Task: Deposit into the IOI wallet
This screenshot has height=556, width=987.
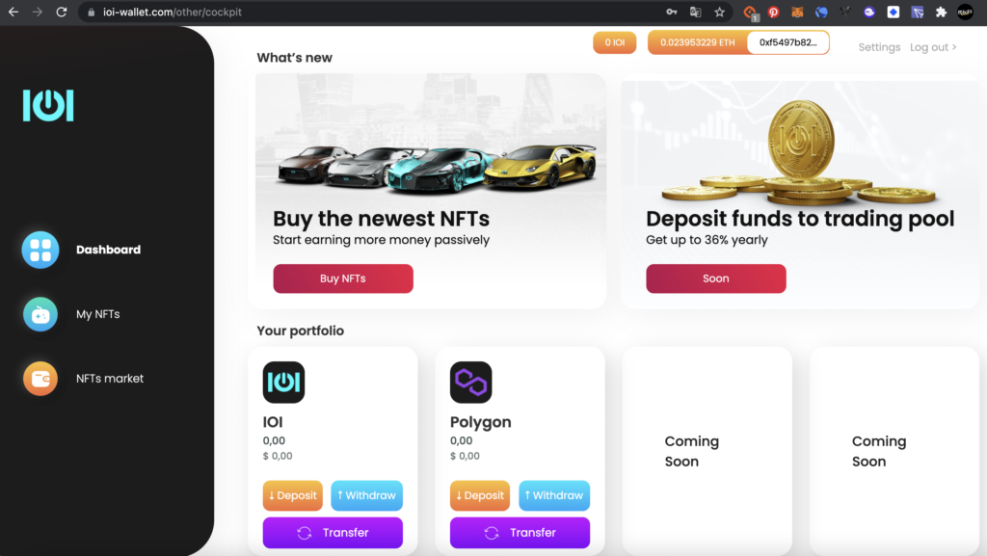Action: point(293,495)
